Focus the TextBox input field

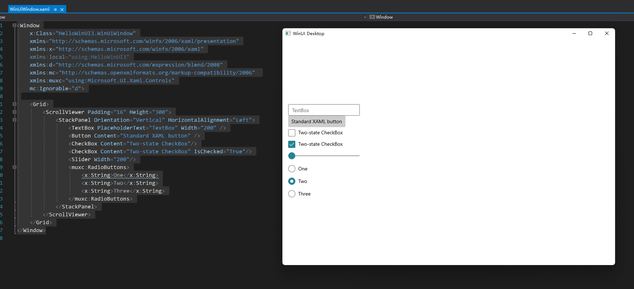point(324,110)
